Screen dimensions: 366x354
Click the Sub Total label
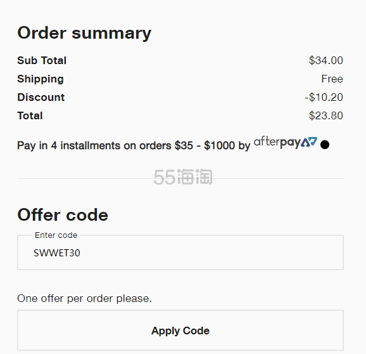[x=42, y=60]
